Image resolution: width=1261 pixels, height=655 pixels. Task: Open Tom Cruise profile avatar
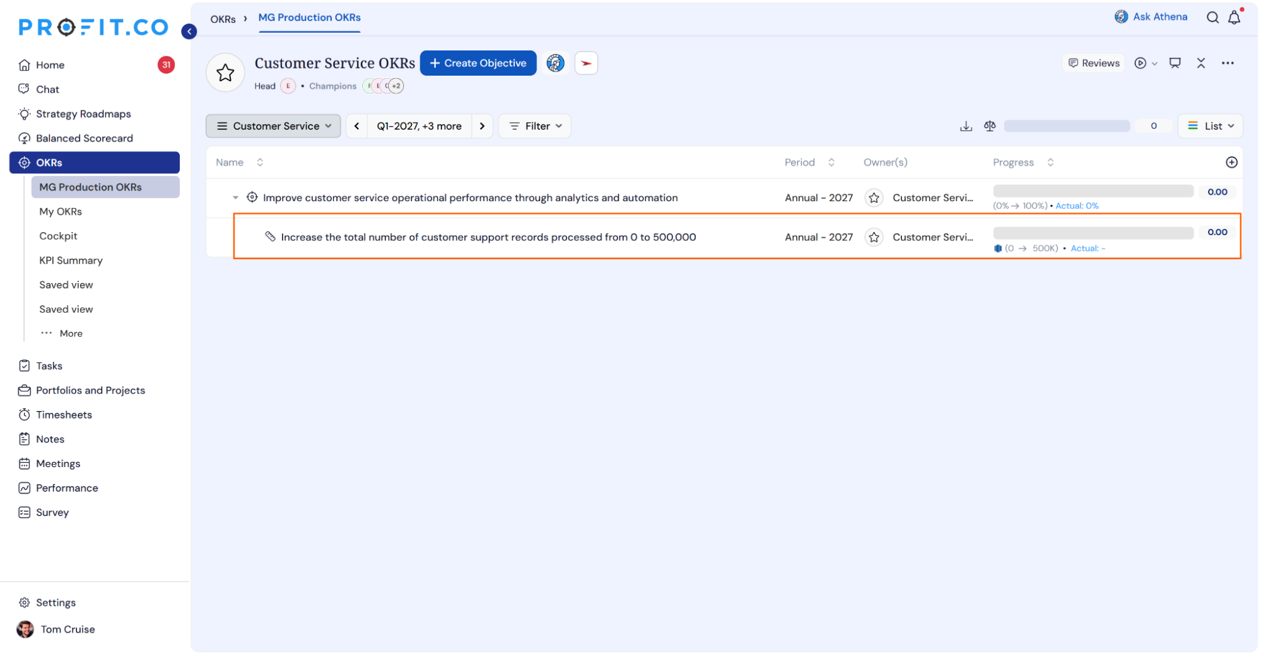[x=25, y=629]
